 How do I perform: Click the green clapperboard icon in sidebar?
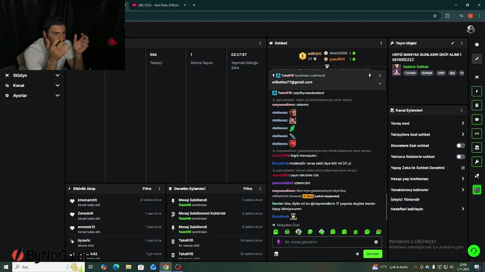pos(477,190)
